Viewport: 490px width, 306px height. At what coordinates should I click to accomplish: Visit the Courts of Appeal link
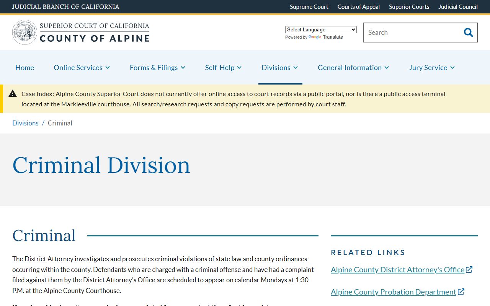(359, 7)
